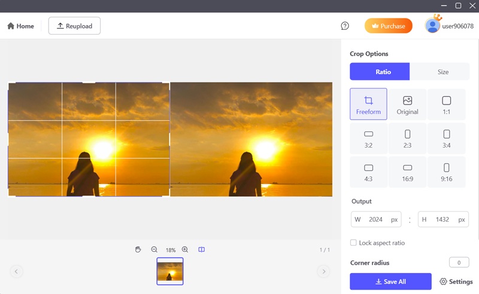Click the cropped preview image on the right
The image size is (479, 294).
pyautogui.click(x=251, y=139)
